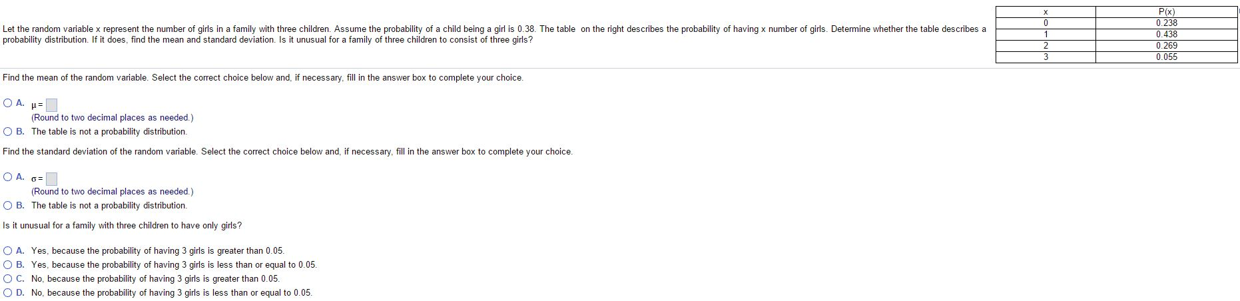Click the table cell showing 0.438
The image size is (1240, 301).
click(1166, 35)
